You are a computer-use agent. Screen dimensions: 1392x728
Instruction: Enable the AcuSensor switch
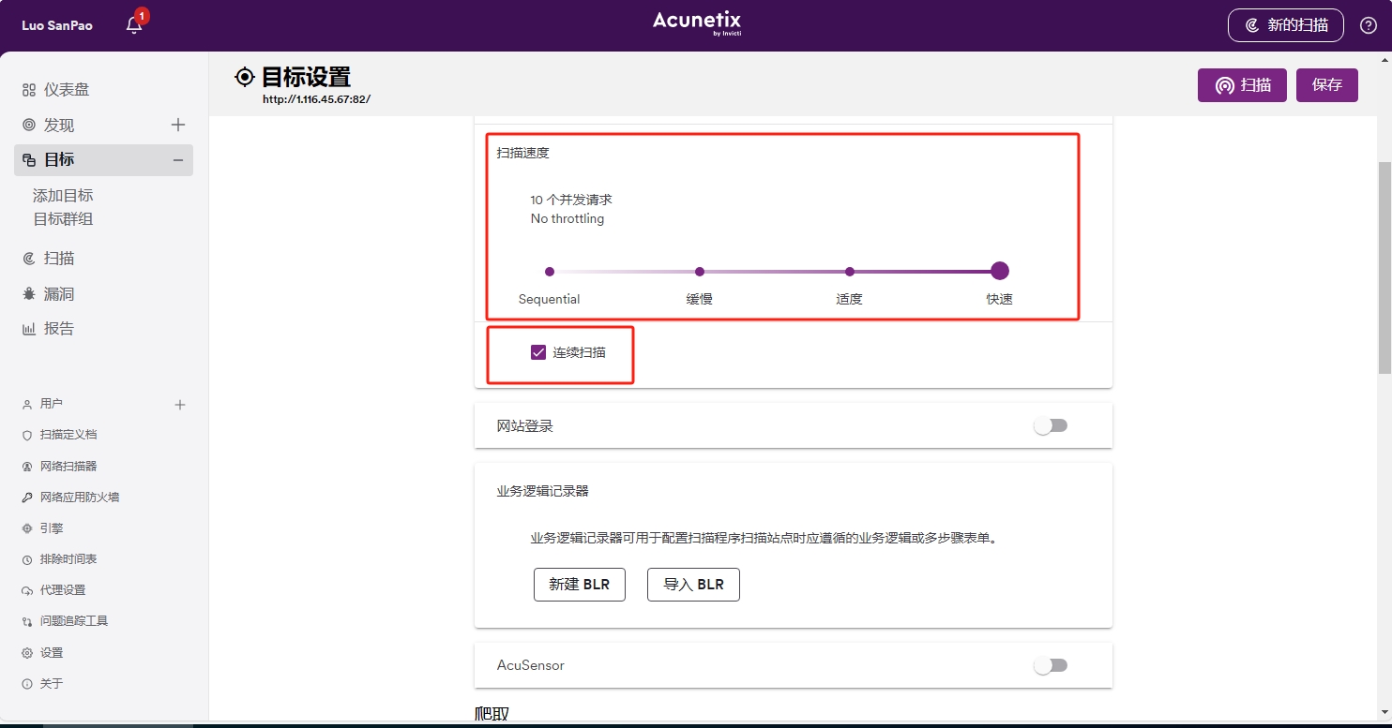[1051, 666]
